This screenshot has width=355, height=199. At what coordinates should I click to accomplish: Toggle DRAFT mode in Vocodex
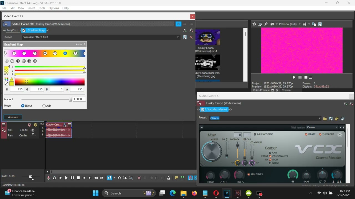click(306, 134)
